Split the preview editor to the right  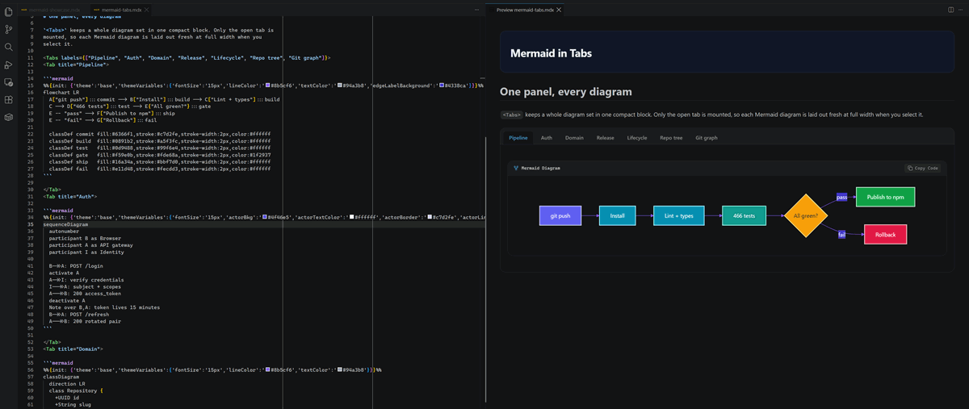point(950,9)
